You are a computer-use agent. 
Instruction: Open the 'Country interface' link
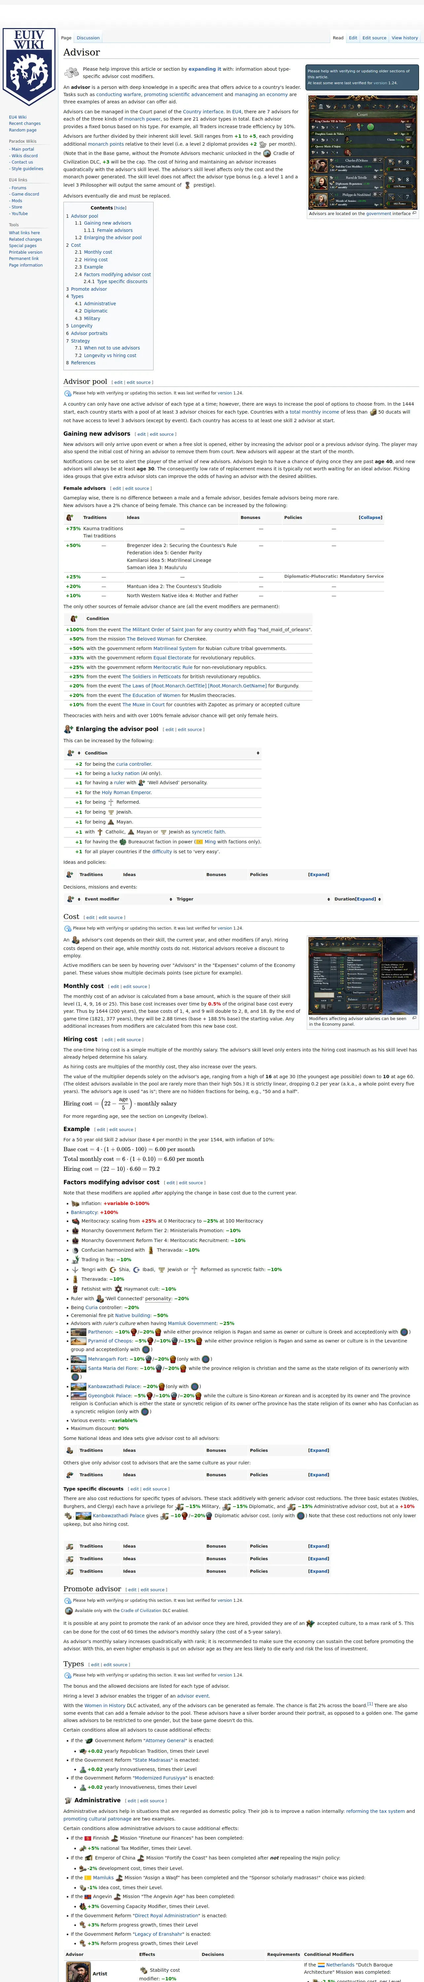203,112
